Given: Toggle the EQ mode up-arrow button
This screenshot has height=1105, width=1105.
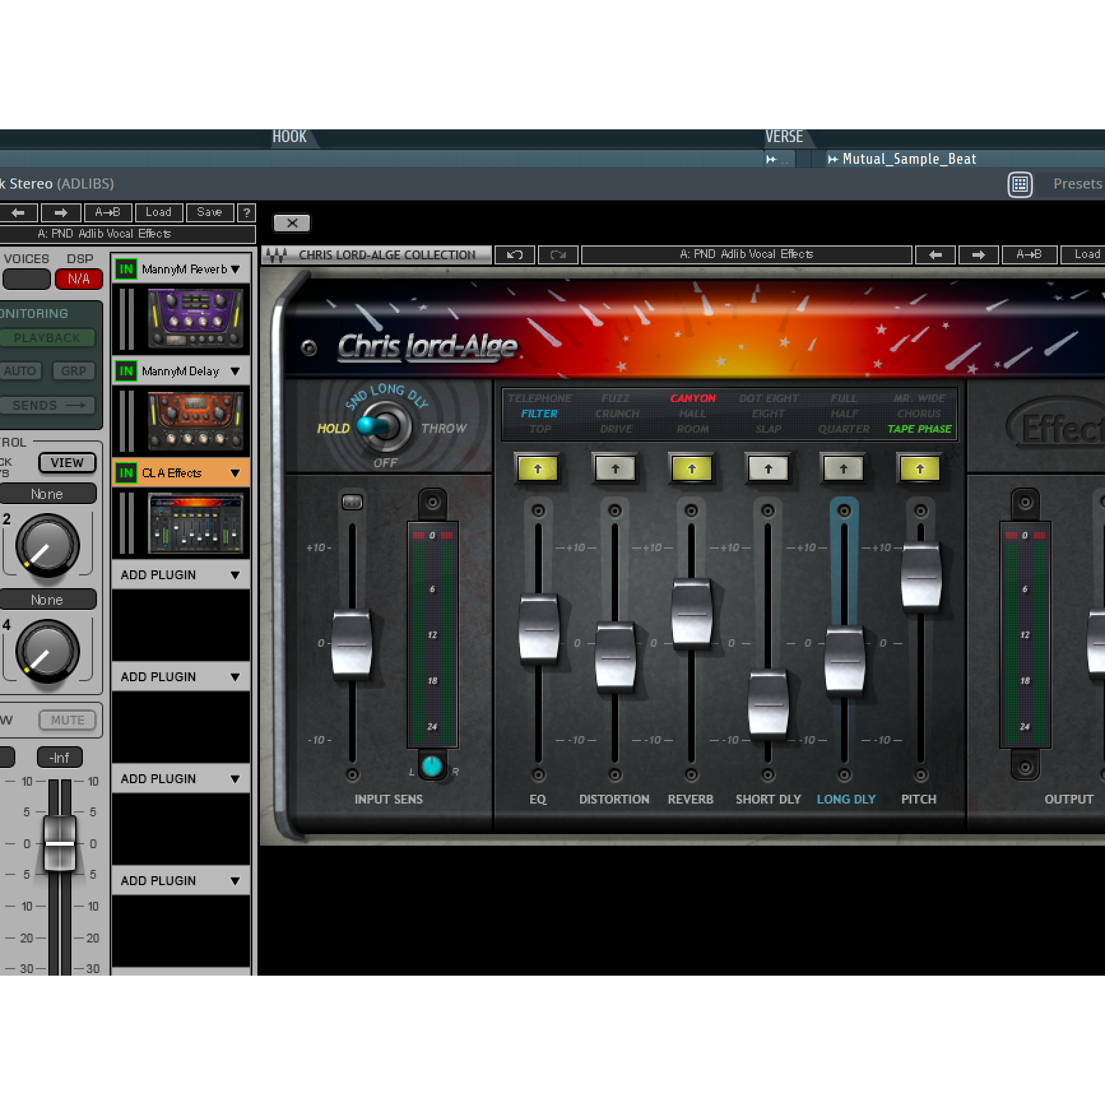Looking at the screenshot, I should click(x=538, y=469).
